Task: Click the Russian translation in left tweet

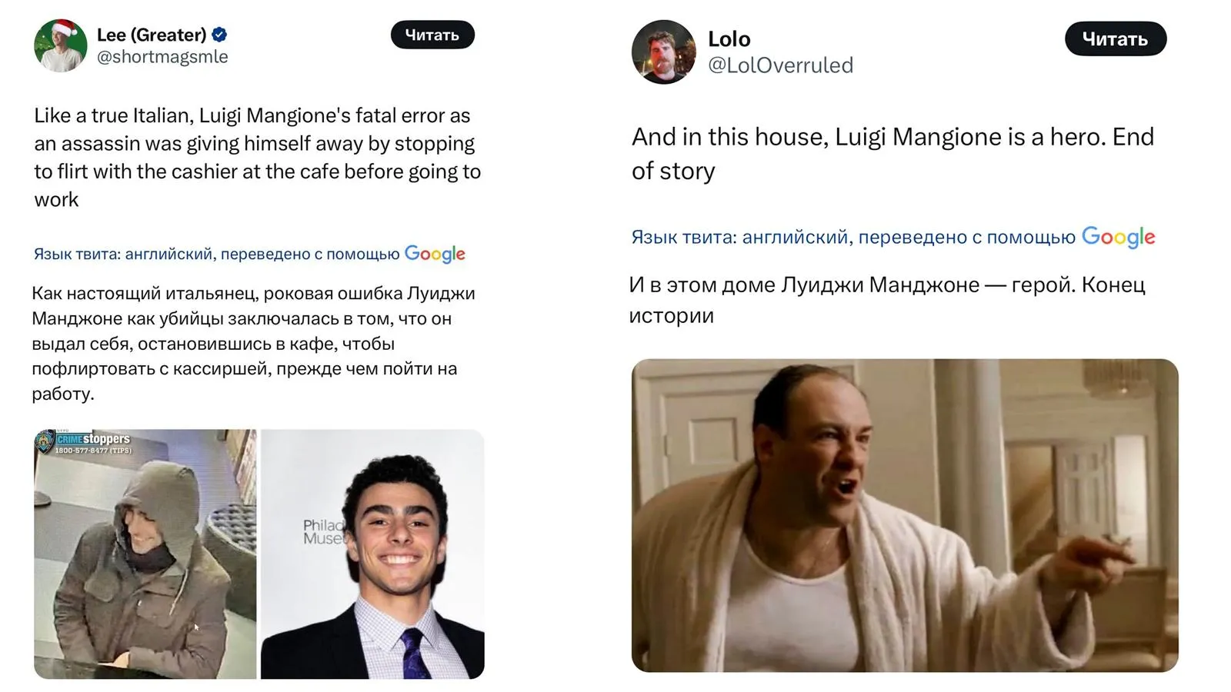Action: click(x=254, y=343)
